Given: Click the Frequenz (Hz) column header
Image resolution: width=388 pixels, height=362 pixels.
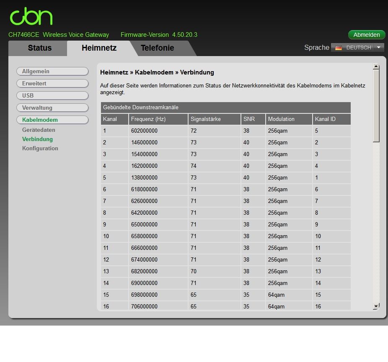Looking at the screenshot, I should (x=158, y=119).
